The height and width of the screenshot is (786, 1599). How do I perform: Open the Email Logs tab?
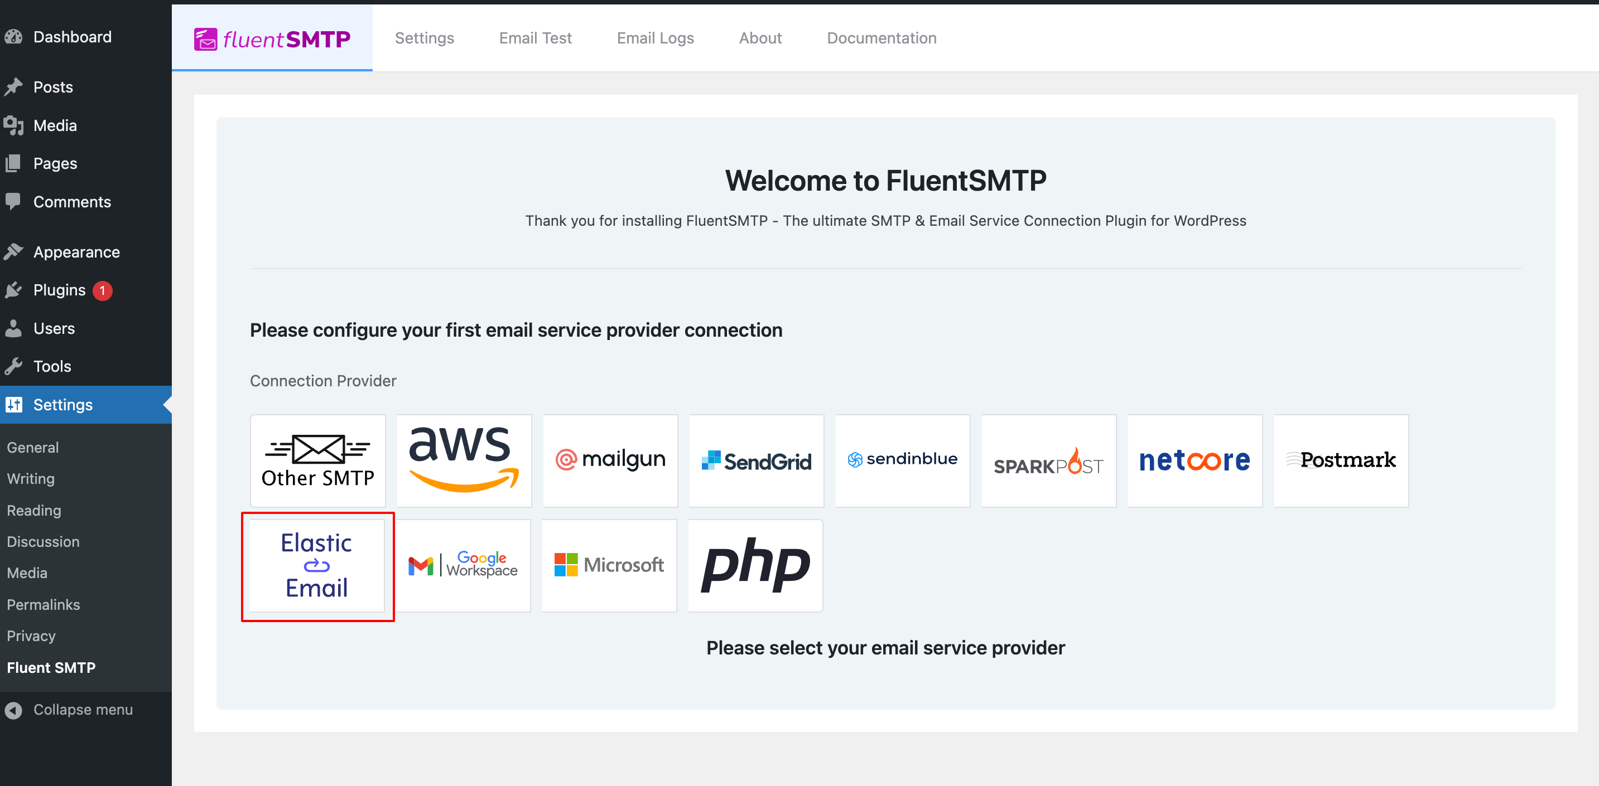(655, 38)
